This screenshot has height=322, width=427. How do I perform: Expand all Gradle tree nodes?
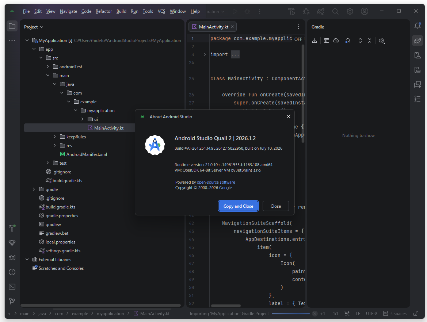360,41
